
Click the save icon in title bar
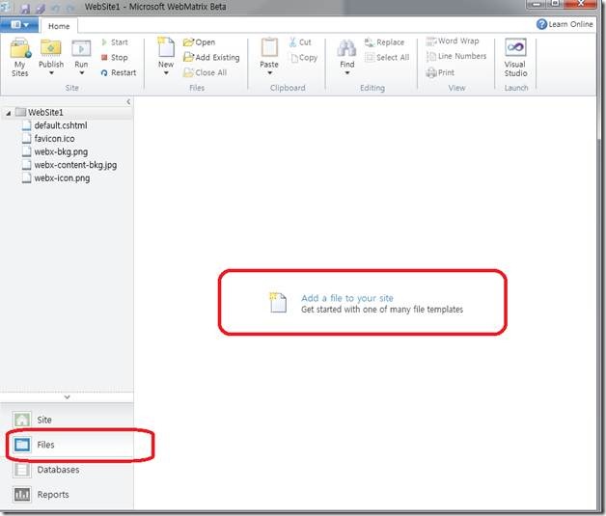point(25,9)
